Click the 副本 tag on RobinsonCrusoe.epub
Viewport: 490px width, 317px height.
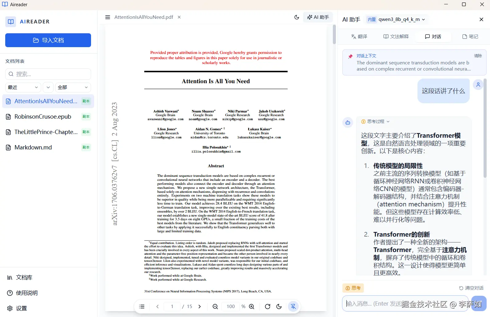click(x=86, y=116)
